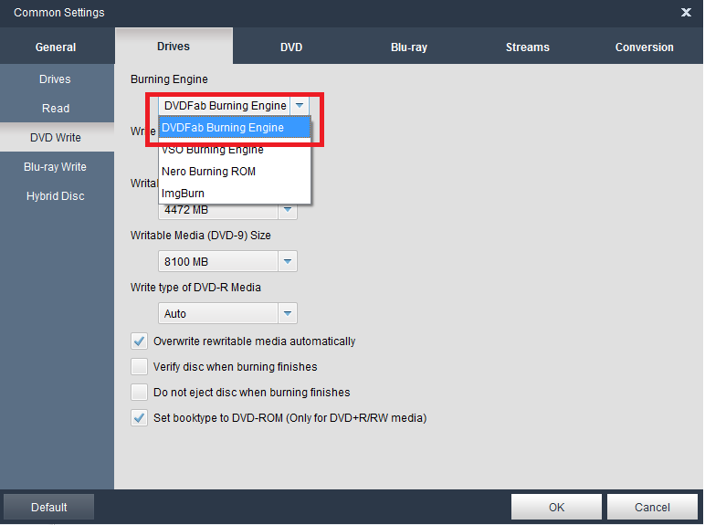Click the arrow of the Auto combo box

(x=288, y=313)
